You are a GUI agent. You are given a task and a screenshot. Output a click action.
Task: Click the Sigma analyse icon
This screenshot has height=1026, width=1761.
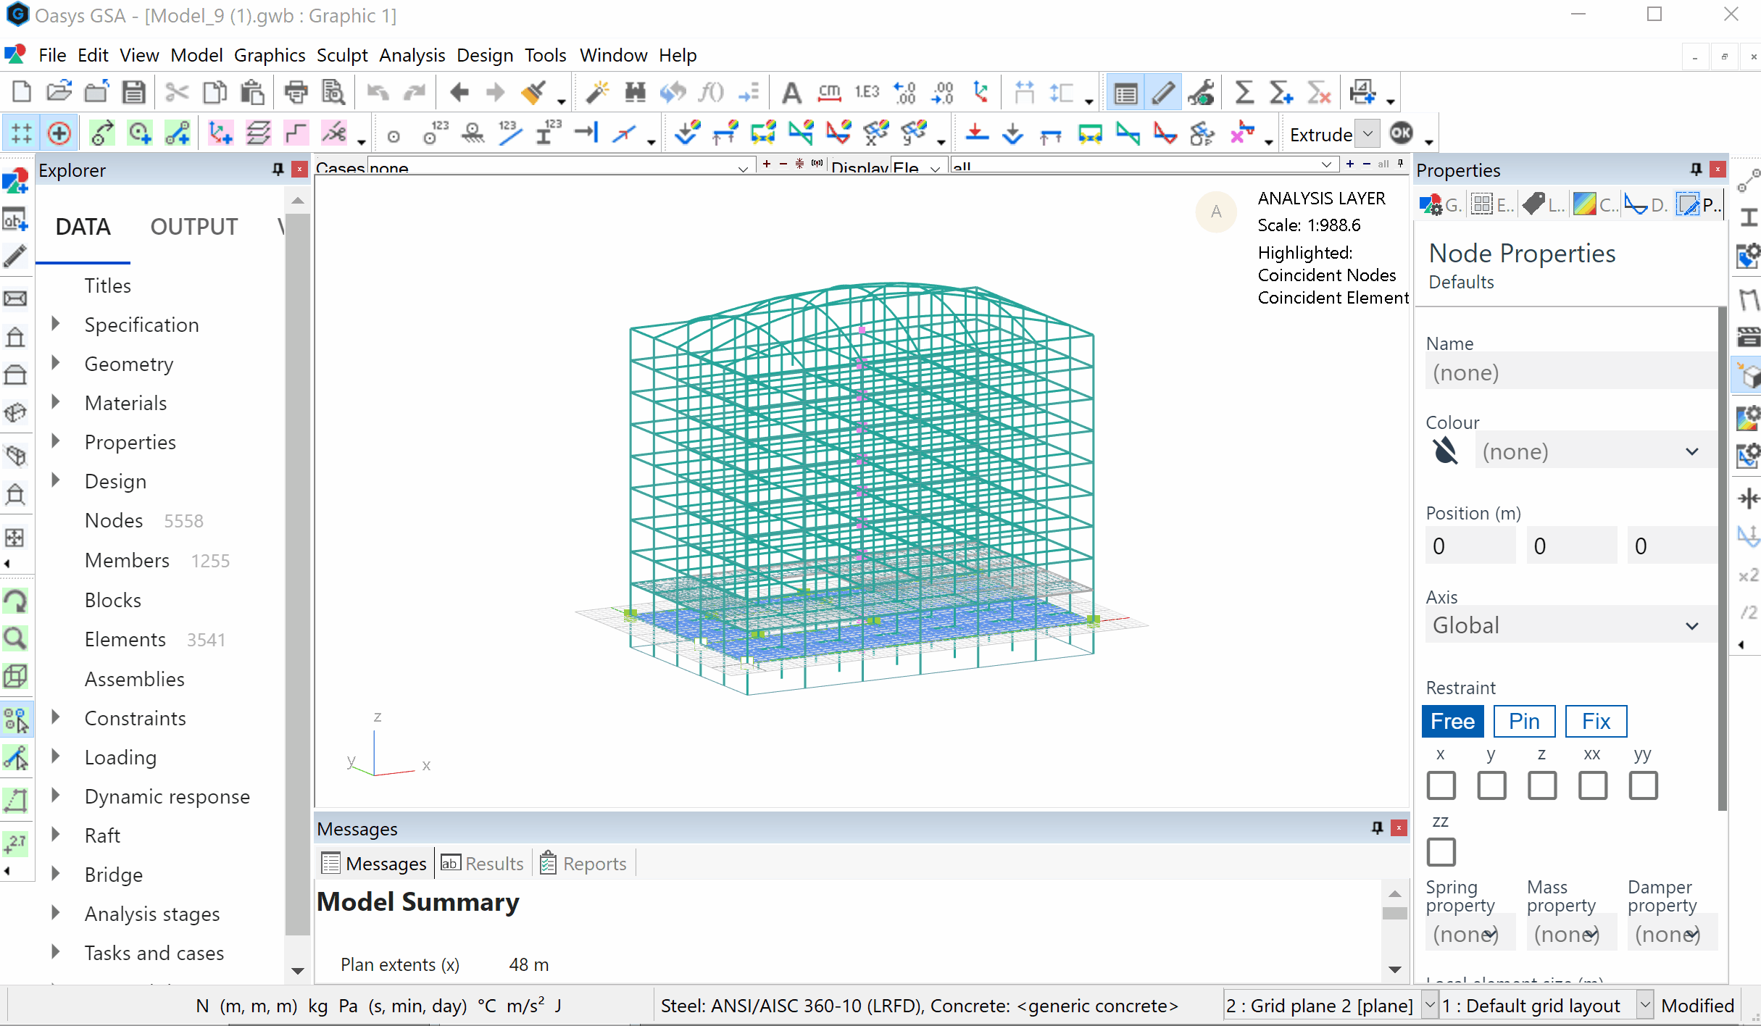point(1244,93)
